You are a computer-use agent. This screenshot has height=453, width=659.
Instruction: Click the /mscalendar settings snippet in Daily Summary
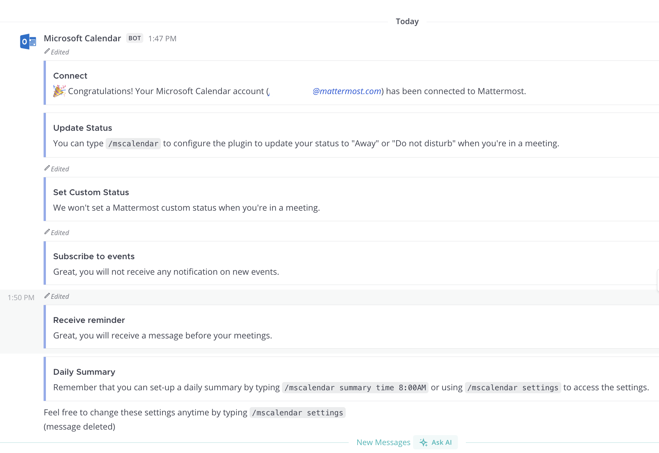[x=513, y=388]
